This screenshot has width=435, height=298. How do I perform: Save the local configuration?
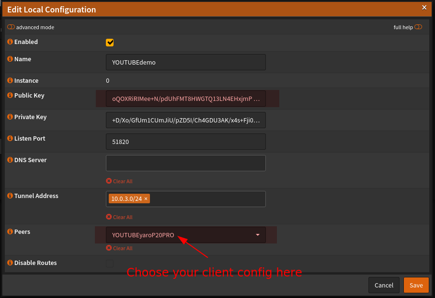416,285
